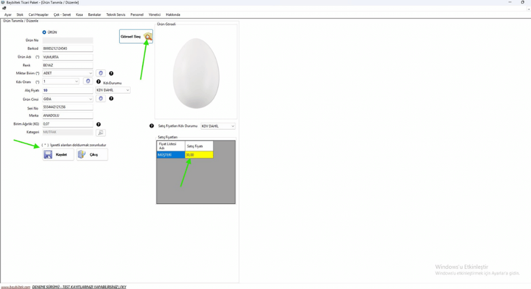Open the Kategori search icon button
This screenshot has height=289, width=531.
tap(101, 132)
